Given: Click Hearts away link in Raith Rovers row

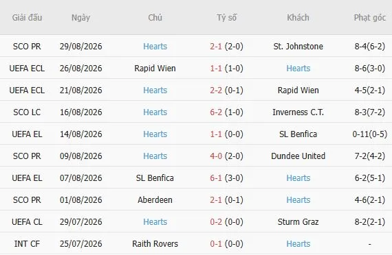Looking at the screenshot, I should click(x=298, y=244).
